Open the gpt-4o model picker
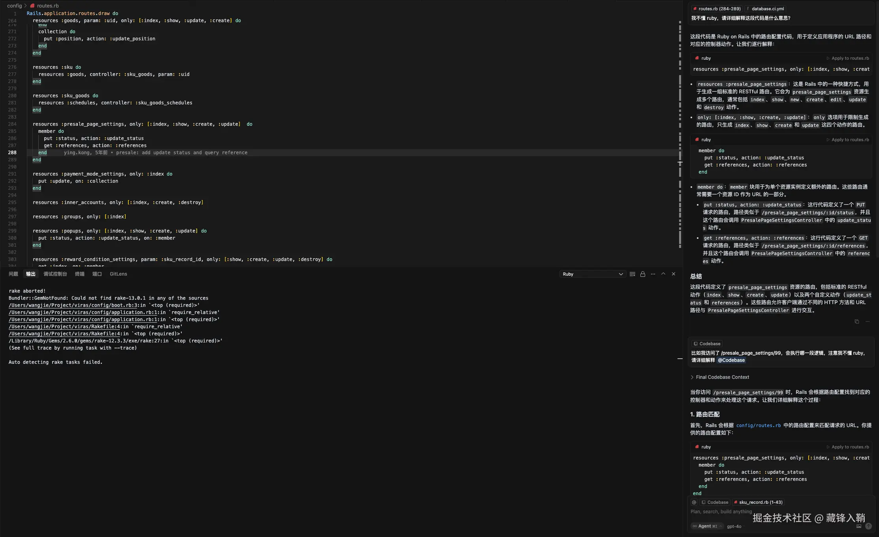This screenshot has height=537, width=879. point(734,526)
